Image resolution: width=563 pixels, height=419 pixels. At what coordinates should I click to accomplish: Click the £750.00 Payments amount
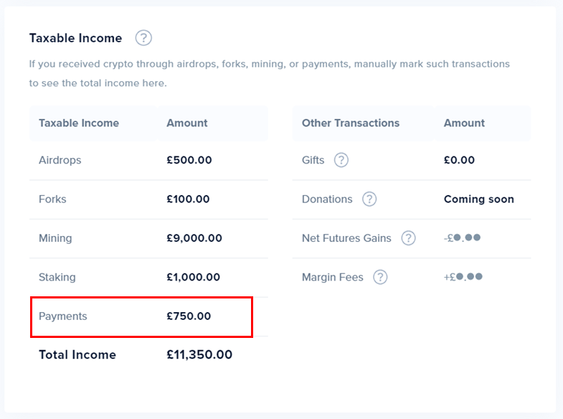(x=189, y=316)
